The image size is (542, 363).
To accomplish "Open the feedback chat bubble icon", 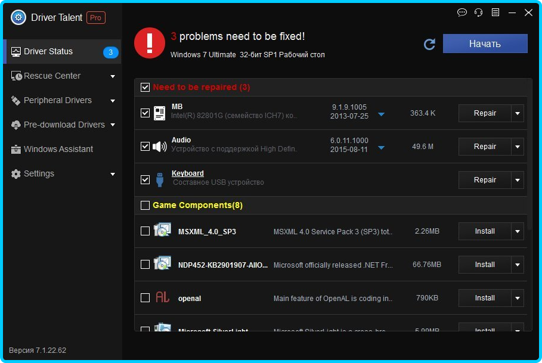I will pyautogui.click(x=462, y=13).
